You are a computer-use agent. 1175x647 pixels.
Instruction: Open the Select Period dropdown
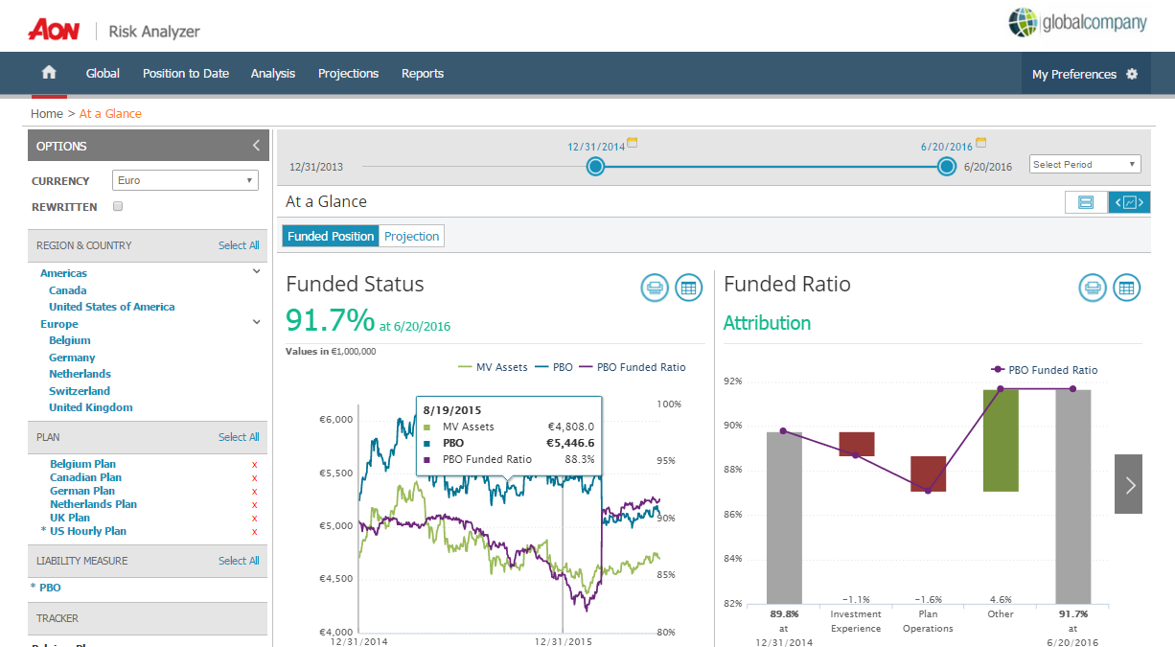tap(1085, 164)
